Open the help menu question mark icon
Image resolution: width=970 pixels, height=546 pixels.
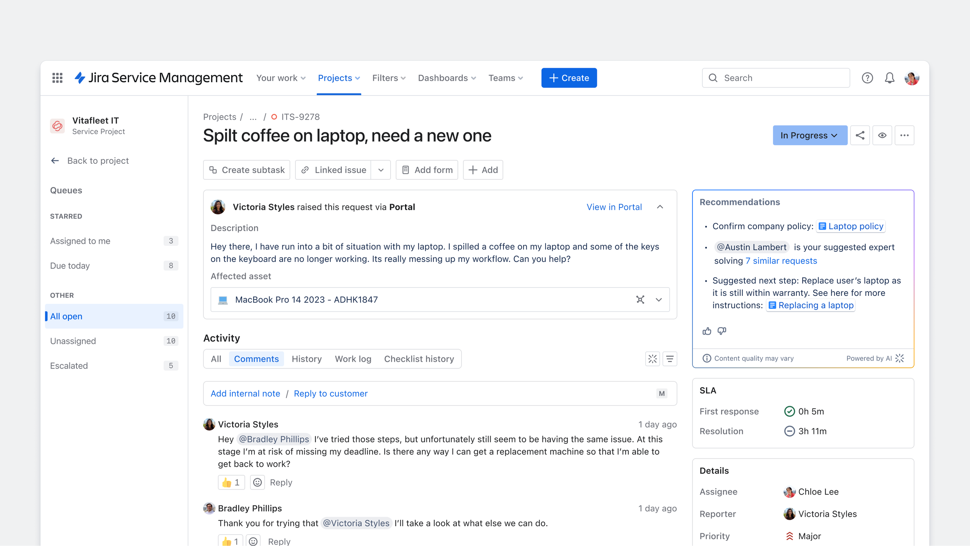[868, 78]
